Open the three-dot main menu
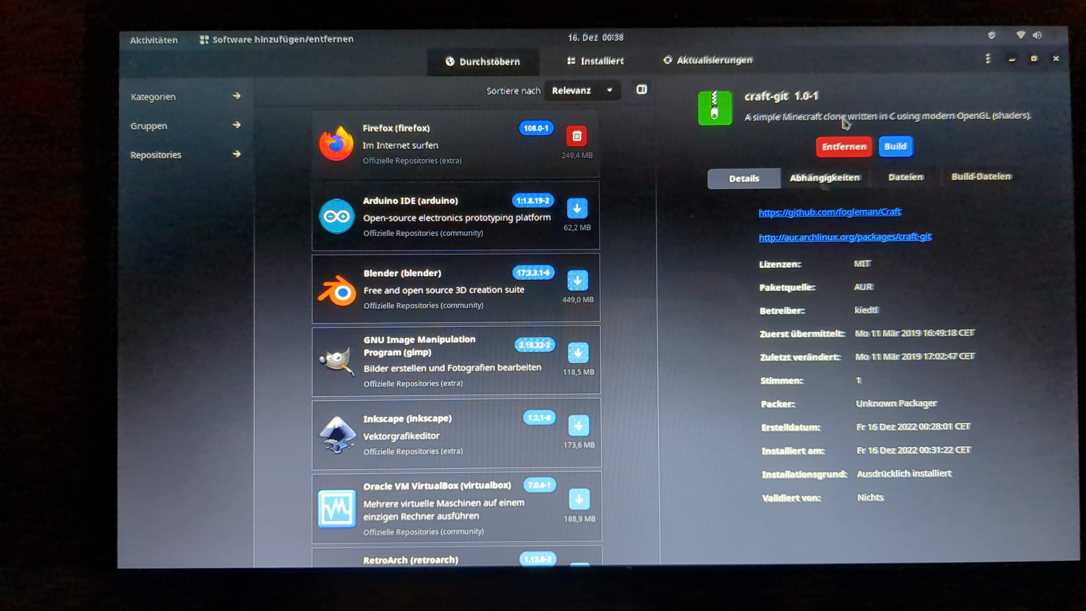Image resolution: width=1086 pixels, height=611 pixels. point(987,59)
